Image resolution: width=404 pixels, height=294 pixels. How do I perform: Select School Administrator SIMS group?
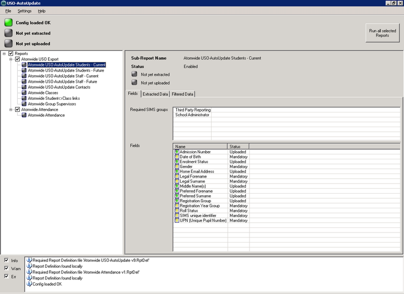pyautogui.click(x=192, y=114)
